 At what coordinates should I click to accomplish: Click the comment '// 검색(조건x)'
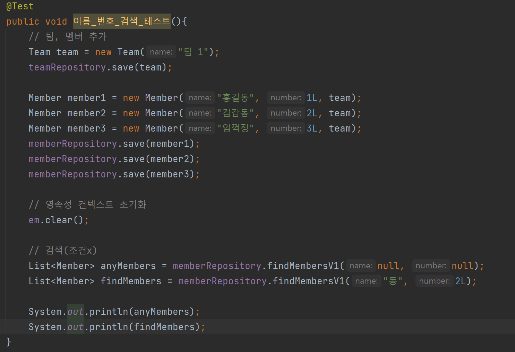(63, 250)
